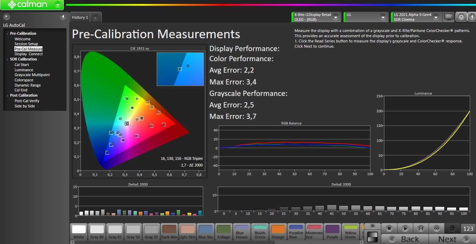The height and width of the screenshot is (244, 476).
Task: Open the Calman main menu dropdown
Action: click(58, 5)
